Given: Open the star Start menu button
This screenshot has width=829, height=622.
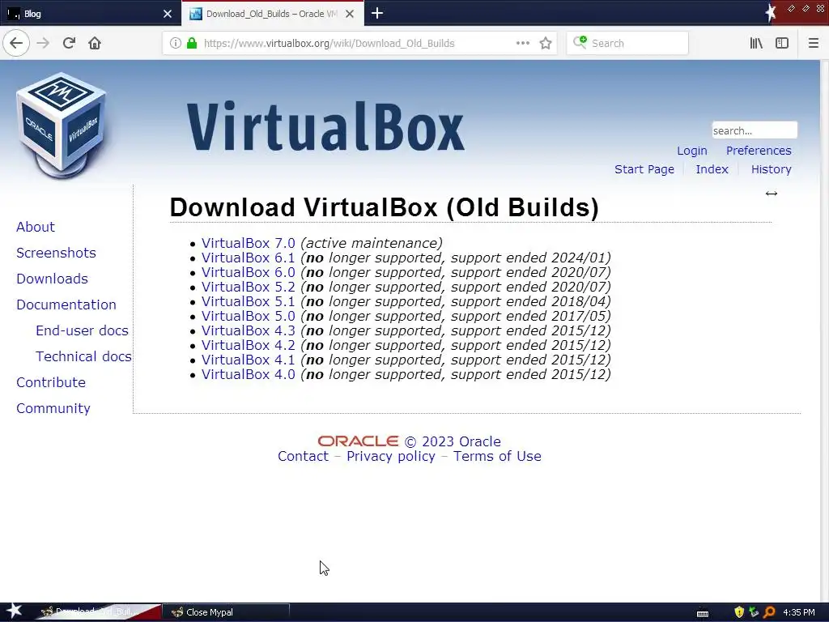Looking at the screenshot, I should 14,611.
